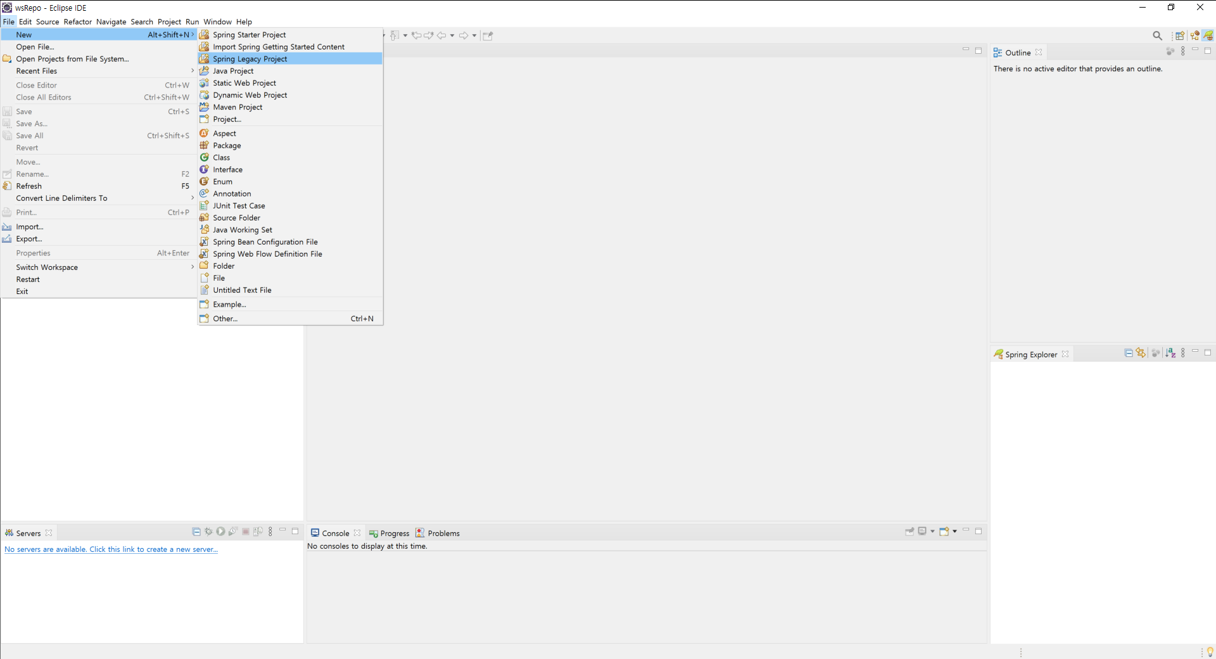1216x659 pixels.
Task: Click the Pin Console icon
Action: point(910,531)
